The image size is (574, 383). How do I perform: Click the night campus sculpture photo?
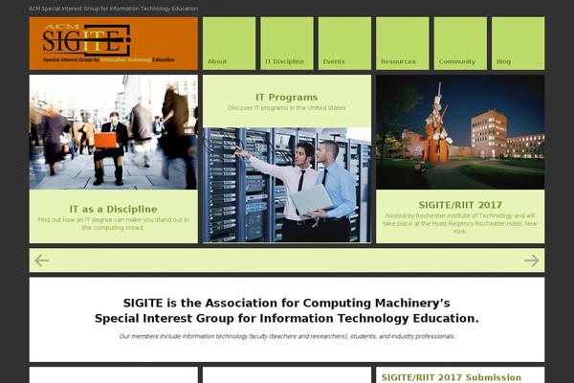point(460,132)
